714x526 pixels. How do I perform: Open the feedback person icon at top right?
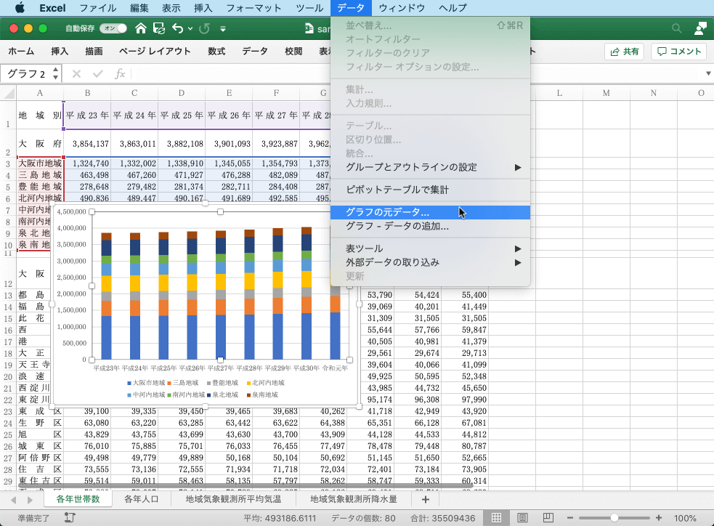699,28
